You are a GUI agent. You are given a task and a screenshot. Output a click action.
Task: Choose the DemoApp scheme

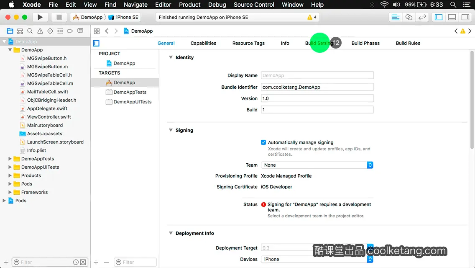[88, 17]
